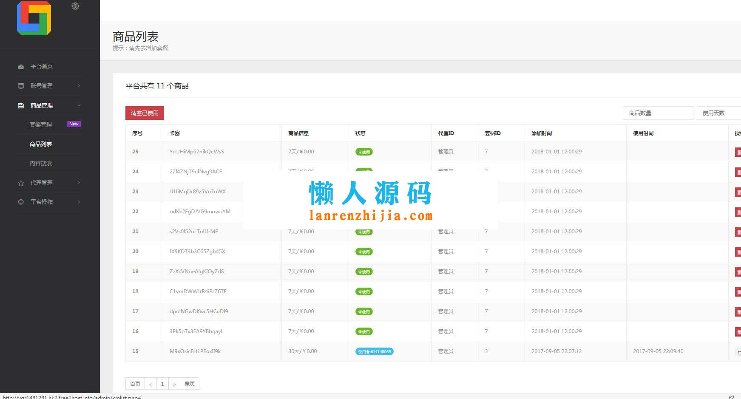Click the colorful square logo
The height and width of the screenshot is (399, 741).
[34, 18]
